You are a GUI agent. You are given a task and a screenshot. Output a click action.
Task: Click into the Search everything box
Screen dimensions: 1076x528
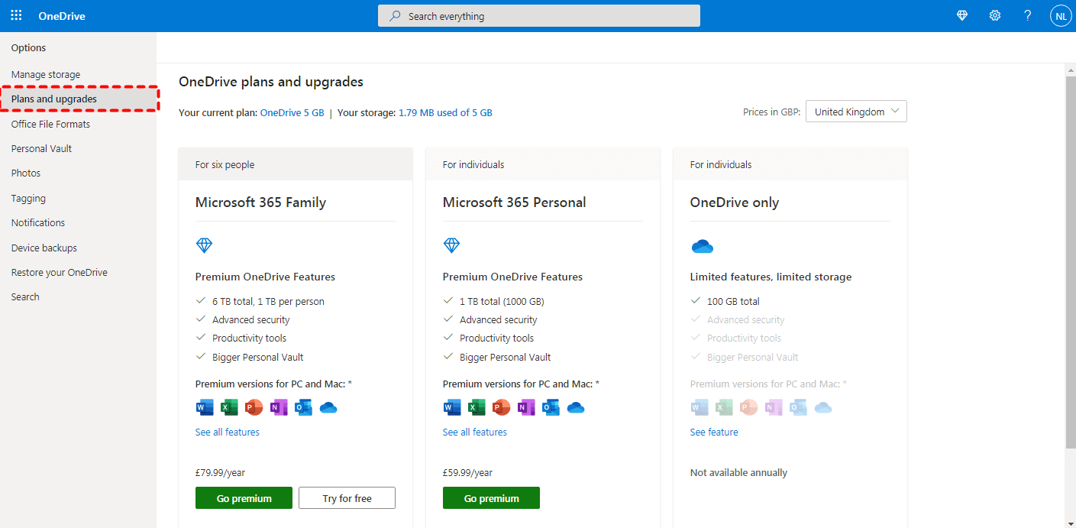pos(538,16)
